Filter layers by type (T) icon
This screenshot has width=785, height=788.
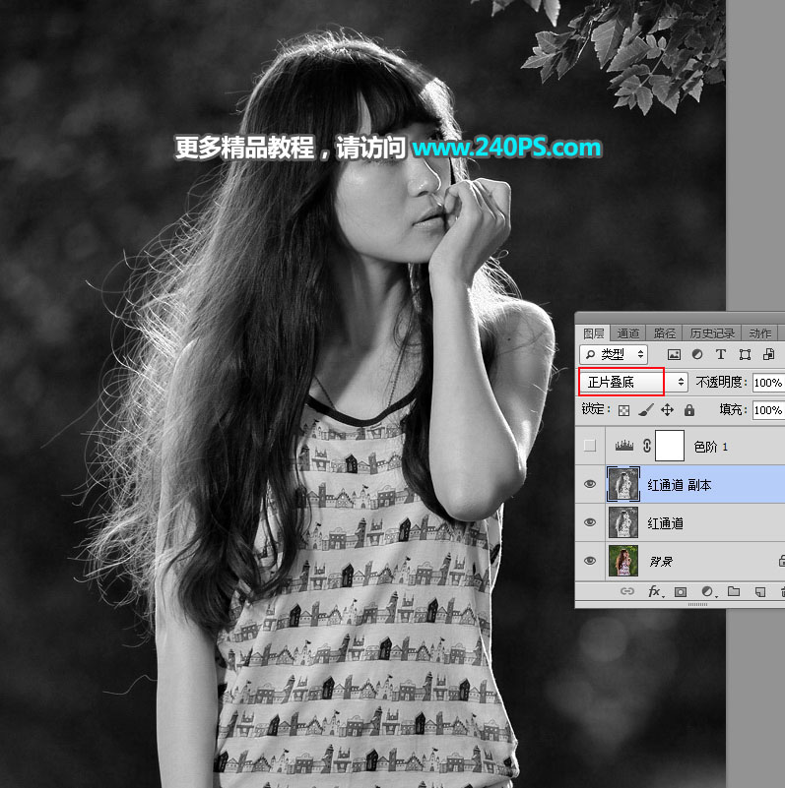coord(721,355)
